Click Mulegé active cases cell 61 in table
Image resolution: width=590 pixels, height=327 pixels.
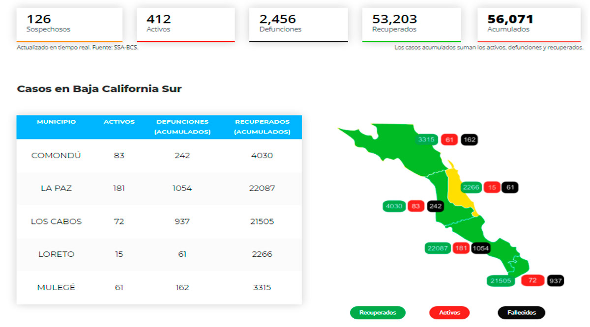[119, 287]
